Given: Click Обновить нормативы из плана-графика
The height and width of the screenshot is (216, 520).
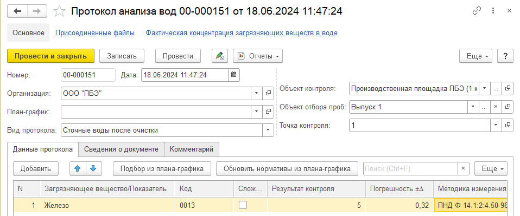Looking at the screenshot, I should tap(287, 168).
